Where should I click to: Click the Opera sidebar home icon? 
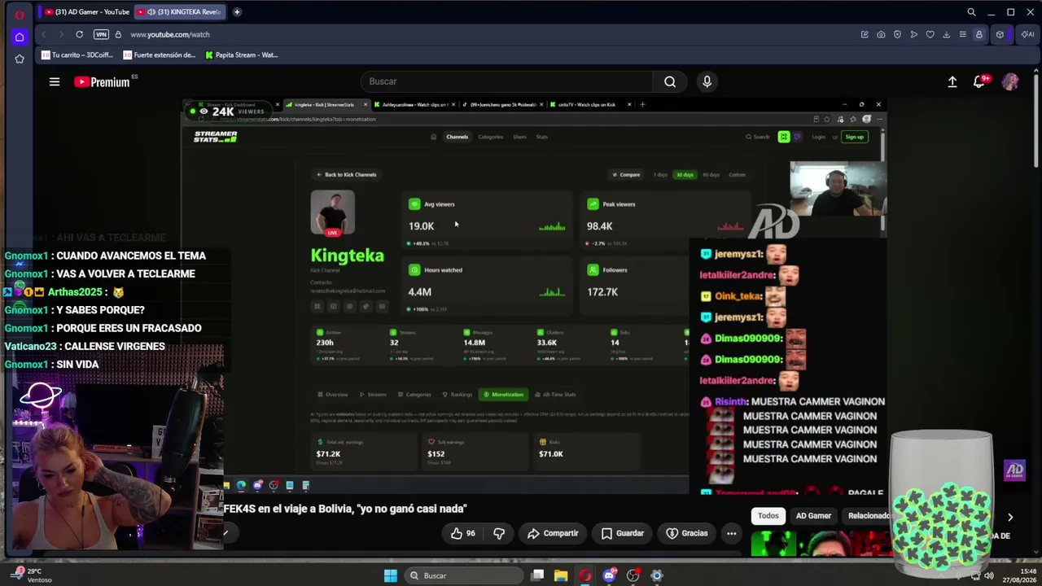[x=20, y=37]
